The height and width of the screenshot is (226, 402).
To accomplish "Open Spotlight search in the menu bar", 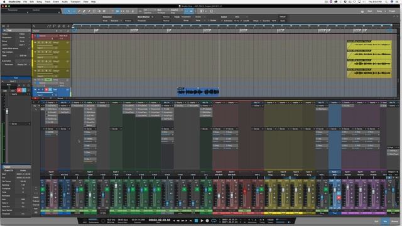I will point(386,1).
